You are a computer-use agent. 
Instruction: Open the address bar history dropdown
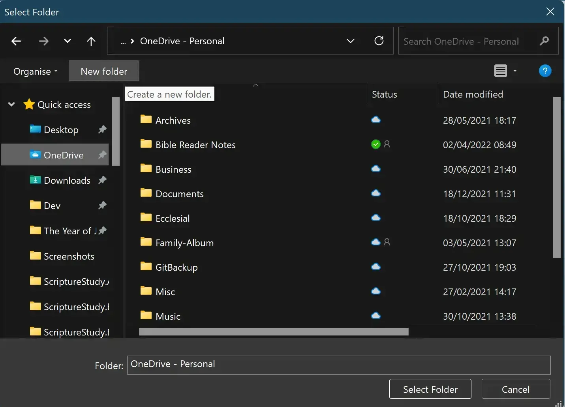[x=351, y=41]
